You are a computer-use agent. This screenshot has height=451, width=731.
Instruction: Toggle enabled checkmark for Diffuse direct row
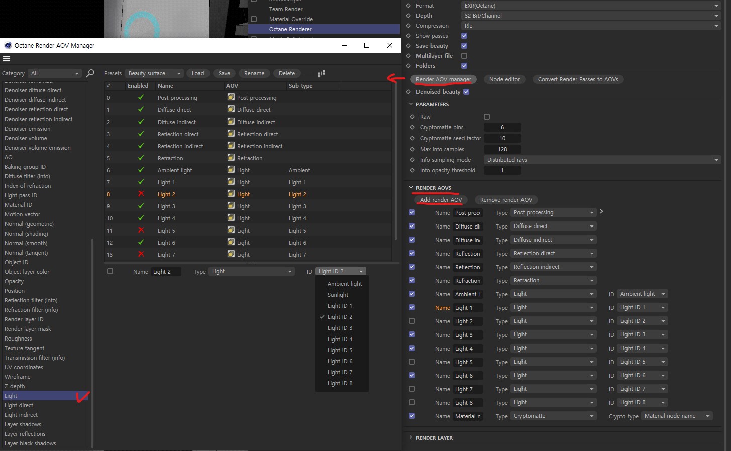[x=141, y=109]
